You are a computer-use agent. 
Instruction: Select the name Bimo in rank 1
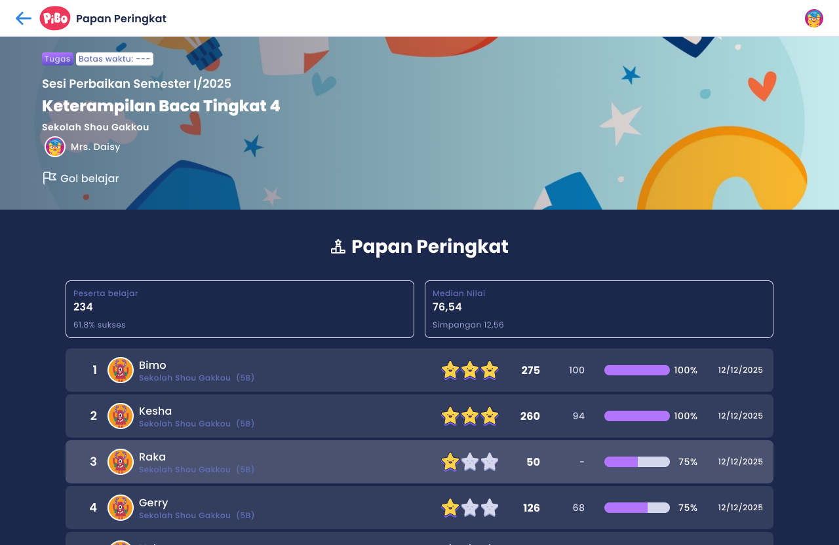[153, 365]
